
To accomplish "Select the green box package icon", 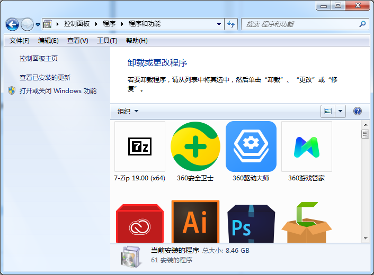I will (307, 223).
